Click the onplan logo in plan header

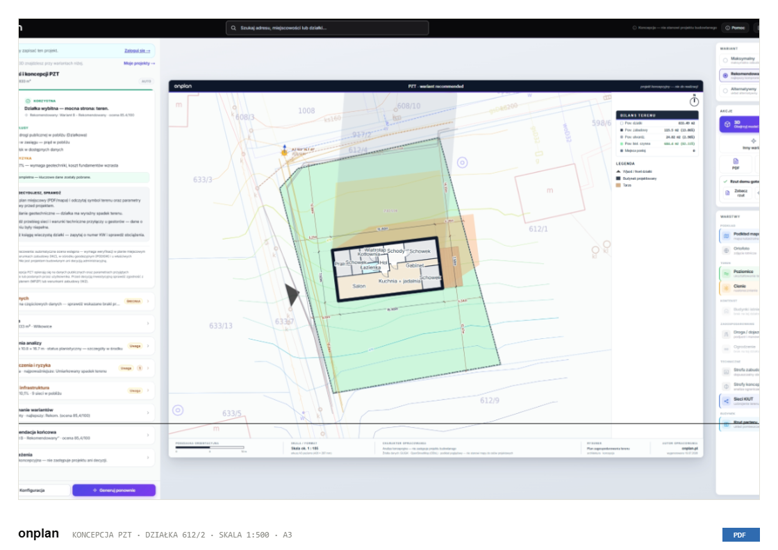point(183,86)
